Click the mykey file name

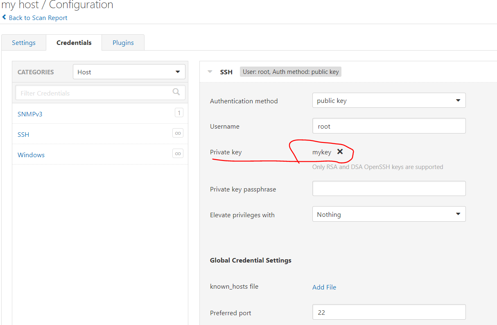pos(322,152)
